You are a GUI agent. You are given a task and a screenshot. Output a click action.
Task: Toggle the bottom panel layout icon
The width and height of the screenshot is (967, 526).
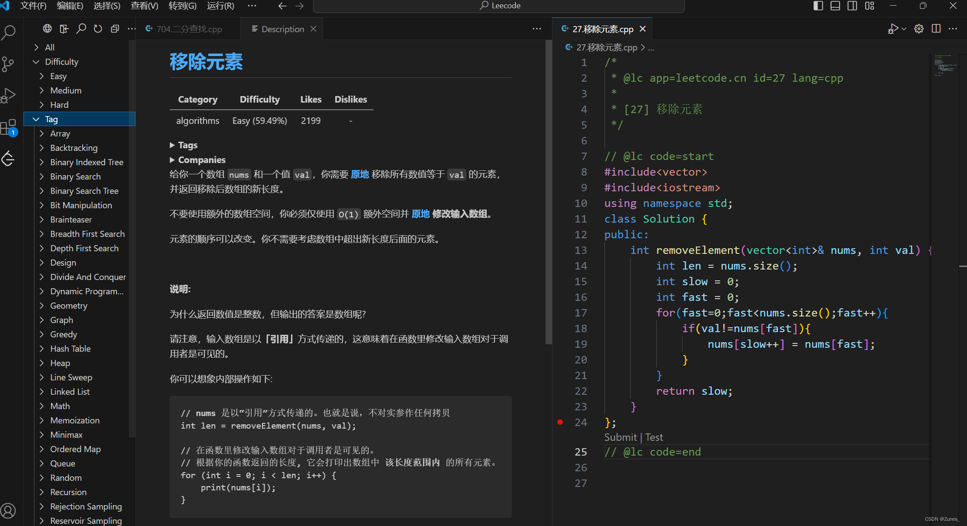tap(835, 6)
